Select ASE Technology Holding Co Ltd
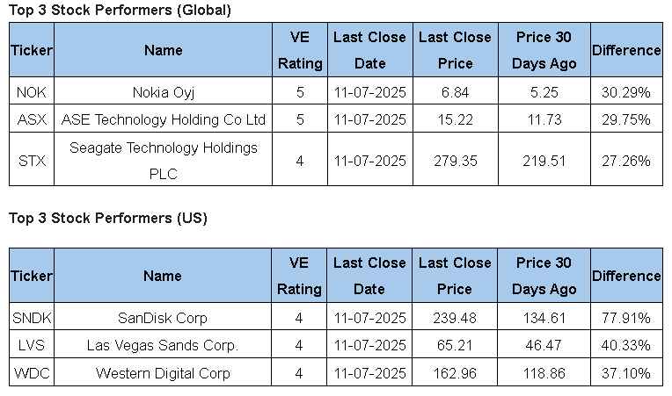Image resolution: width=672 pixels, height=396 pixels. click(x=163, y=119)
